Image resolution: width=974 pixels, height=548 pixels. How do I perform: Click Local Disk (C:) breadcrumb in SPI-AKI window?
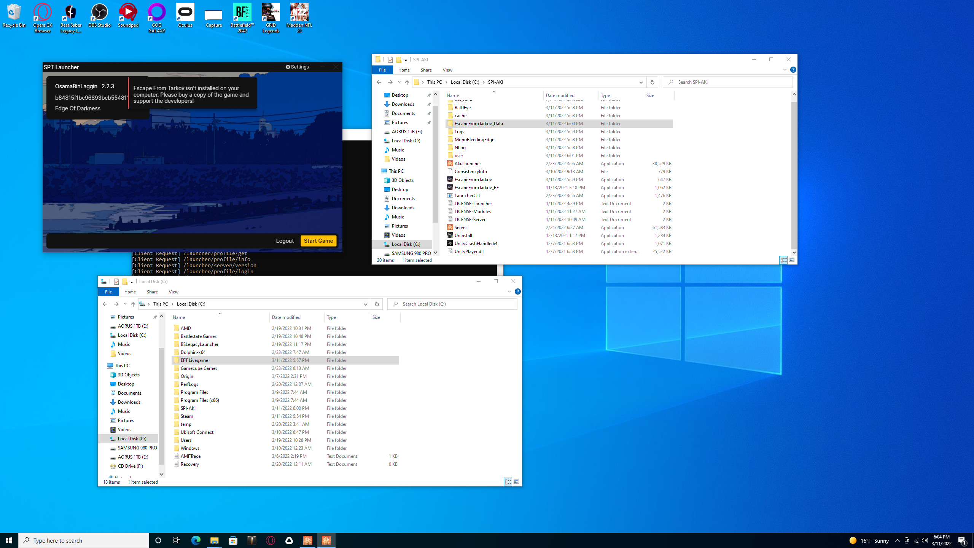click(465, 82)
